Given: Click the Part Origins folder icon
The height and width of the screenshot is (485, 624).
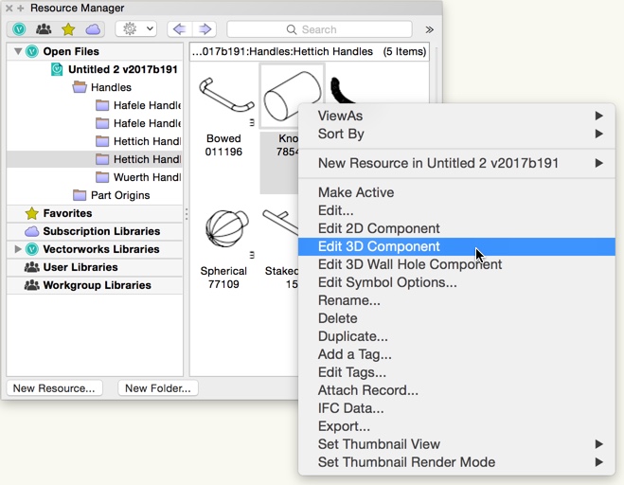Looking at the screenshot, I should [x=80, y=195].
